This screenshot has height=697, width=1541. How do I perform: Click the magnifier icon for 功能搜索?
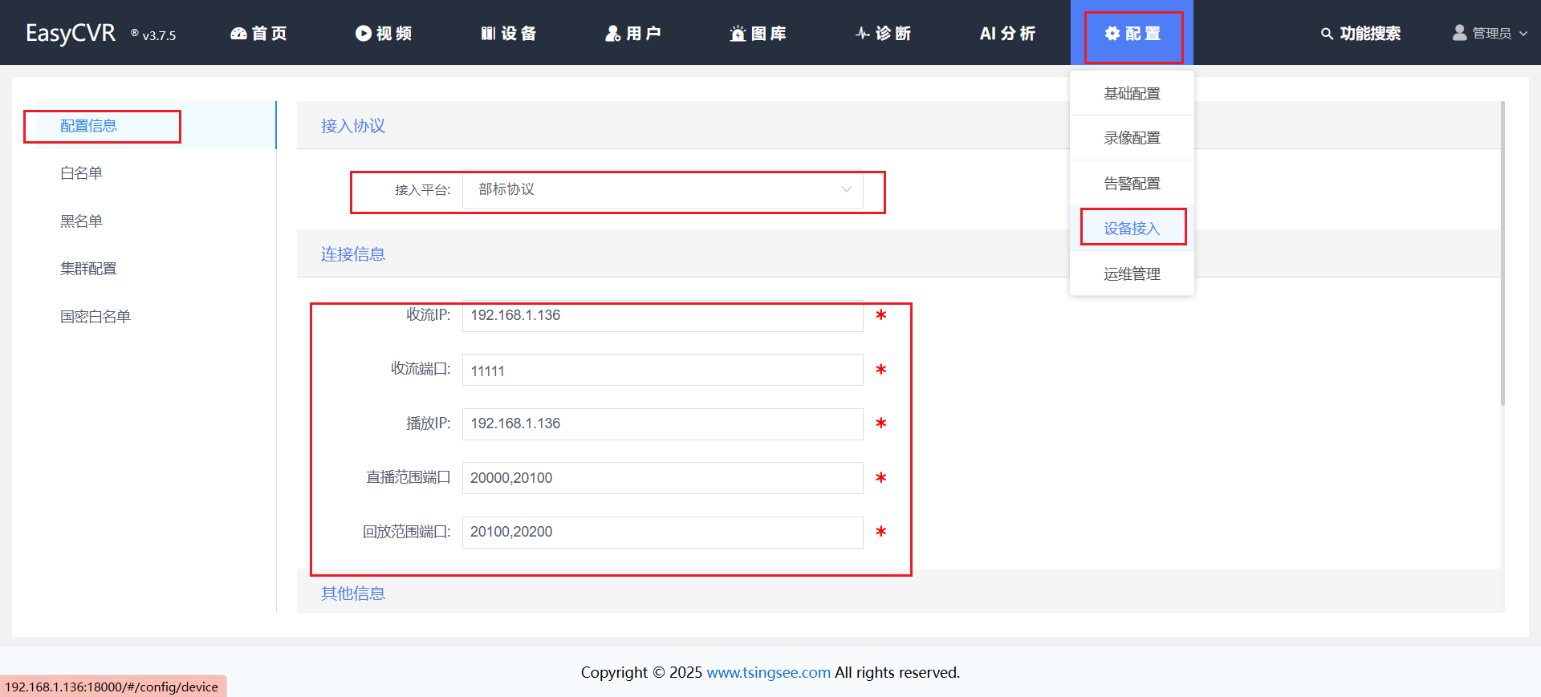point(1327,34)
